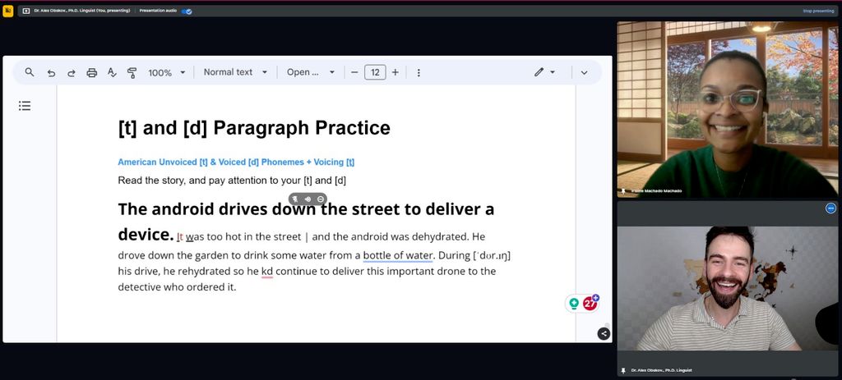Click pin icon on the woman's video tile
This screenshot has width=842, height=380.
(x=623, y=190)
